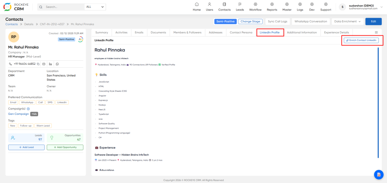
Task: Open the Documents tab
Action: [x=158, y=32]
